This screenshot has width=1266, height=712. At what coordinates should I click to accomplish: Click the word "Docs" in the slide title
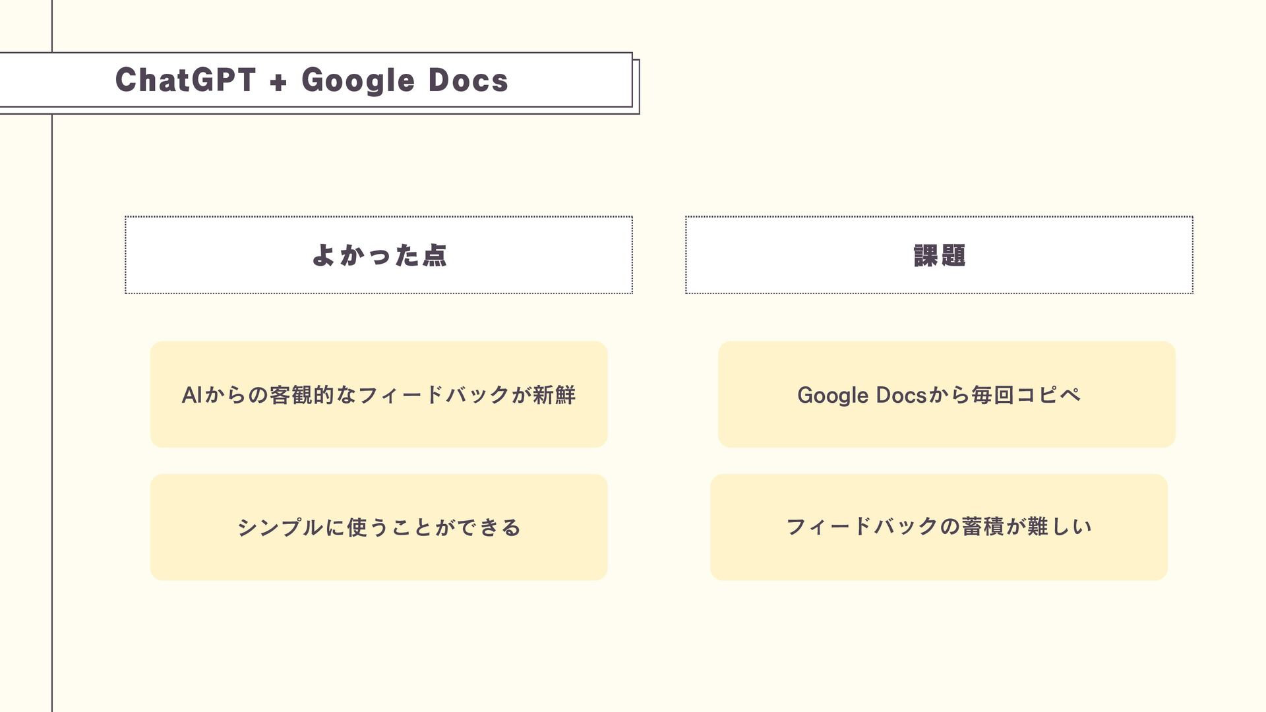[x=468, y=80]
